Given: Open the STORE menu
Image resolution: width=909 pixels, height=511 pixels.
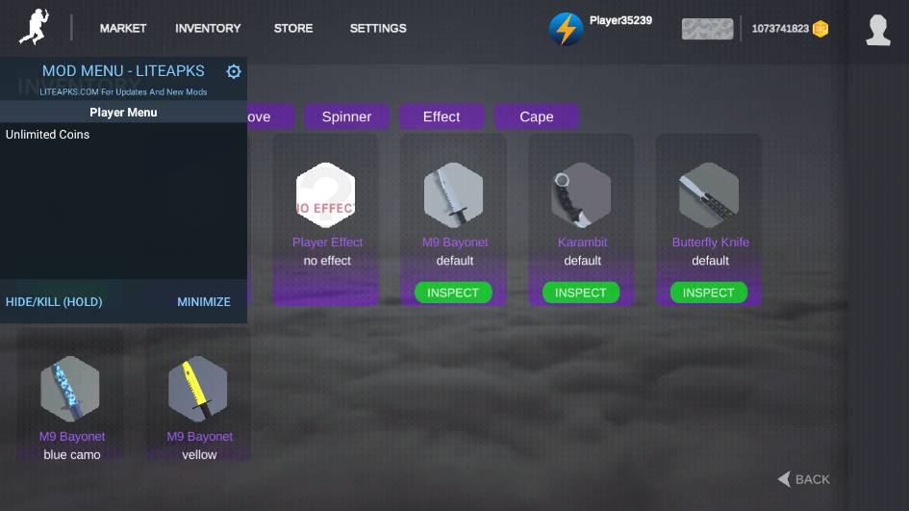Looking at the screenshot, I should (x=293, y=29).
